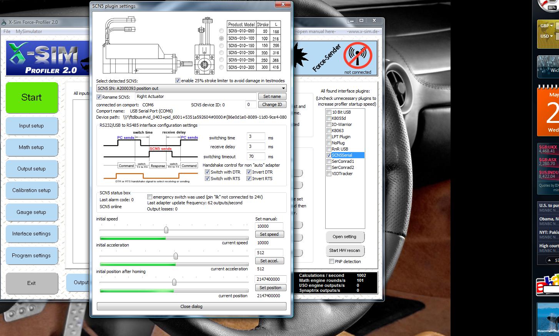This screenshot has height=336, width=559.
Task: Toggle Invert RTS checkbox
Action: [249, 179]
